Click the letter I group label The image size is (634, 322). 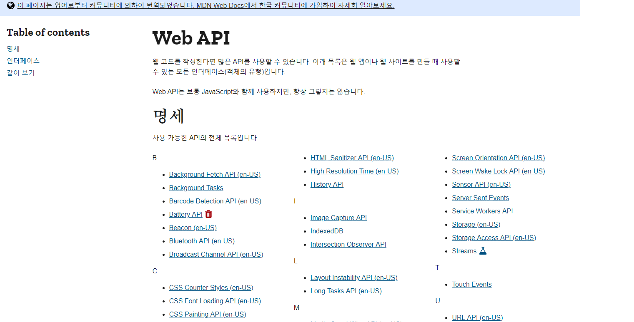tap(295, 201)
